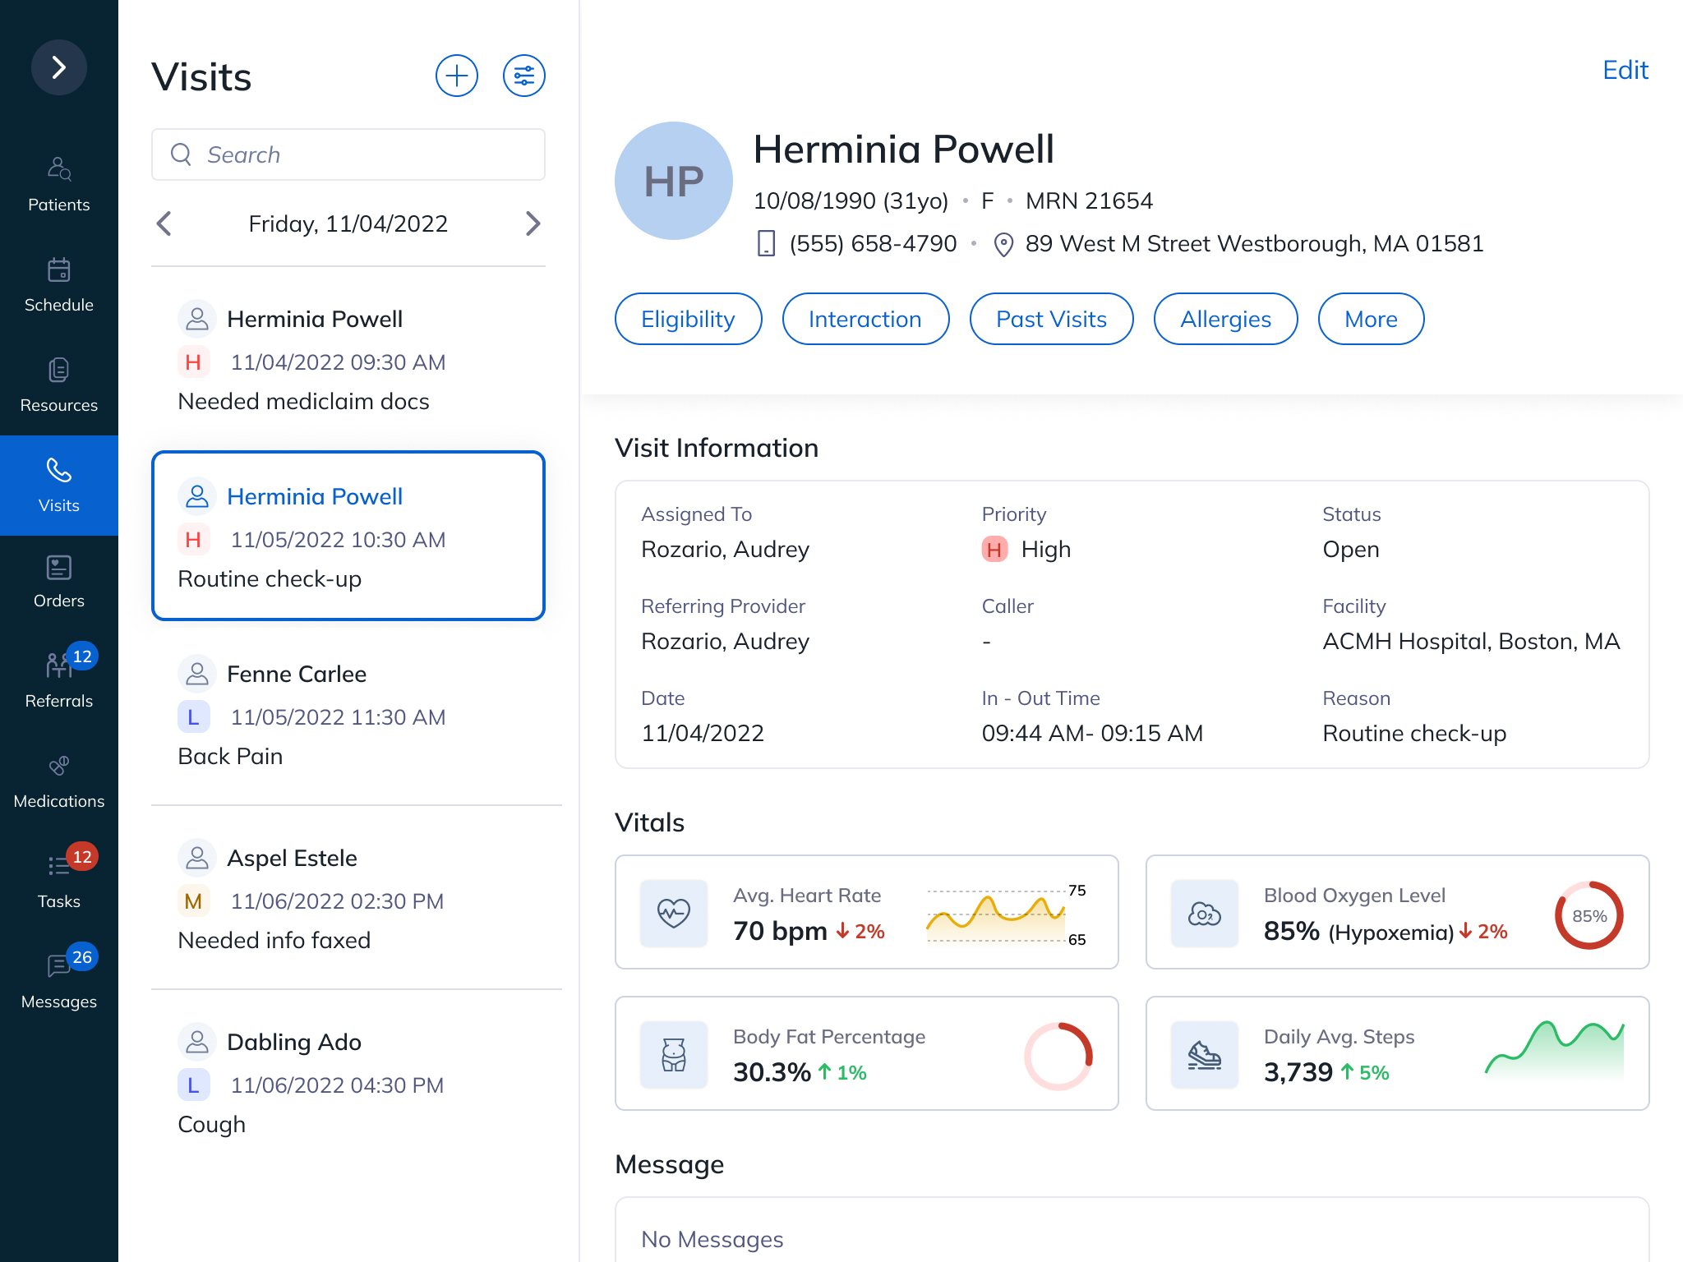Click the visits Search field
This screenshot has height=1262, width=1683.
[x=348, y=154]
